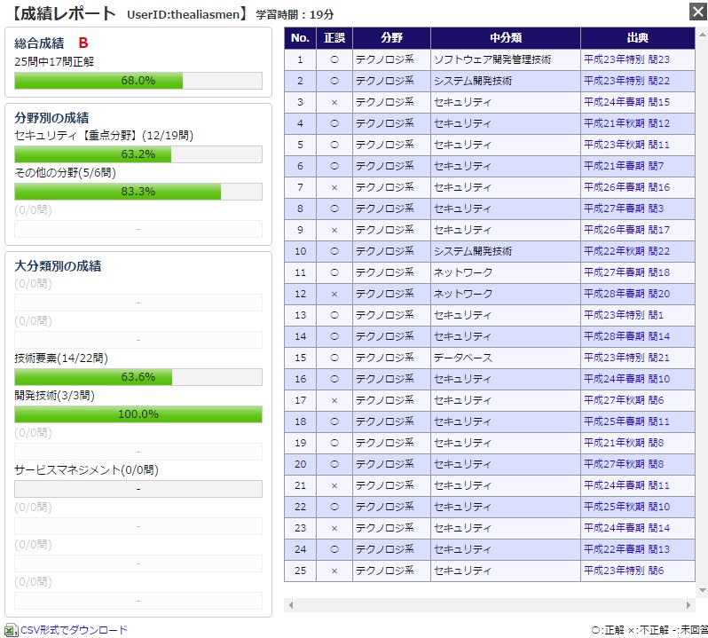Open source link 平成24年春期 問10
Screen dimensions: 708x638
coord(626,379)
